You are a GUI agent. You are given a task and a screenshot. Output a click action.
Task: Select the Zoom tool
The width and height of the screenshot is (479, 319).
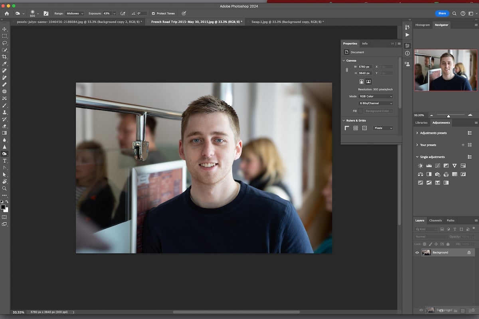pos(5,187)
